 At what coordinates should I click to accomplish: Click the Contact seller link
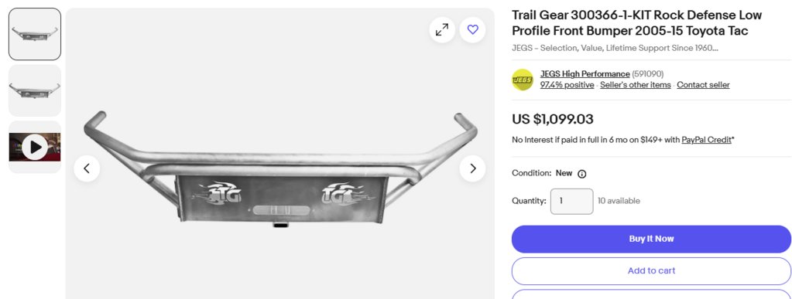click(703, 85)
